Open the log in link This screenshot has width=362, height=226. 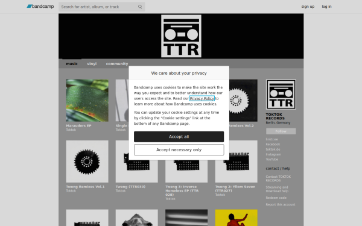[326, 7]
